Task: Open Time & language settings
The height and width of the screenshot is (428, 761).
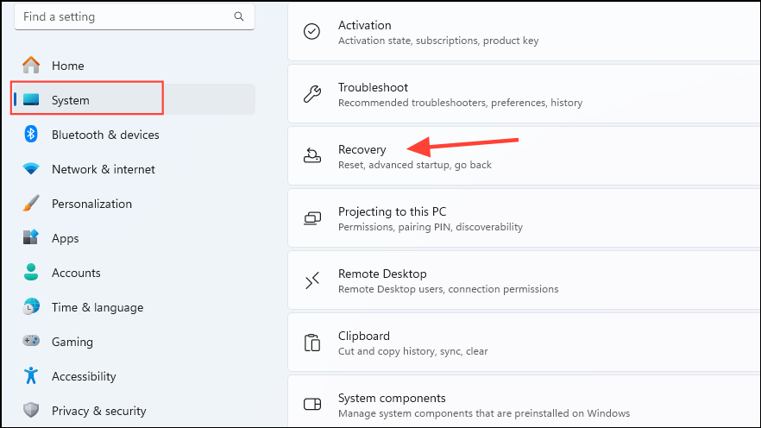Action: point(97,307)
